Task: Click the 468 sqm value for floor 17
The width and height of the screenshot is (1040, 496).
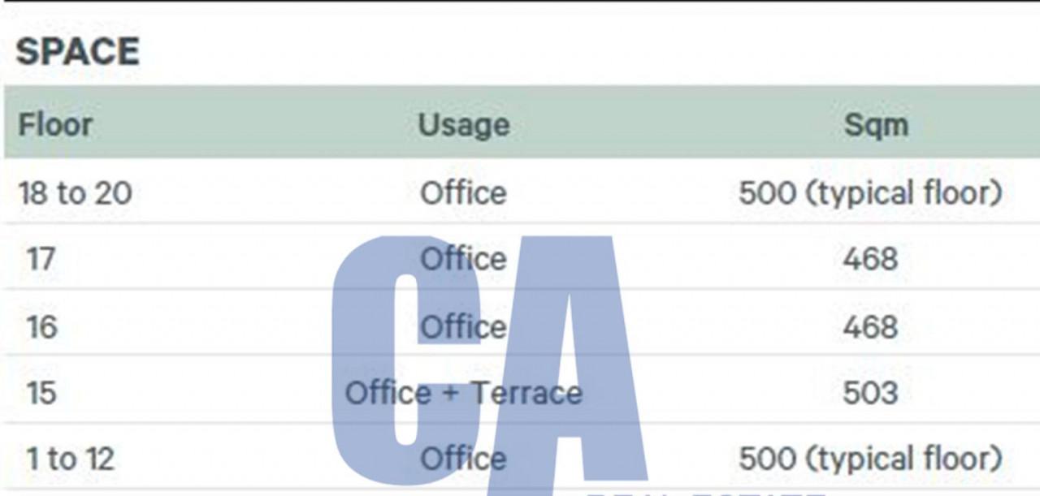Action: pyautogui.click(x=870, y=260)
